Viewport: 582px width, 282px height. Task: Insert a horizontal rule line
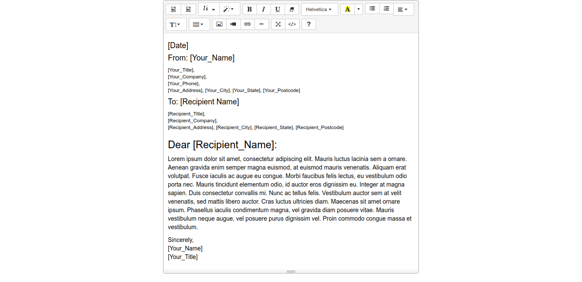coord(261,24)
